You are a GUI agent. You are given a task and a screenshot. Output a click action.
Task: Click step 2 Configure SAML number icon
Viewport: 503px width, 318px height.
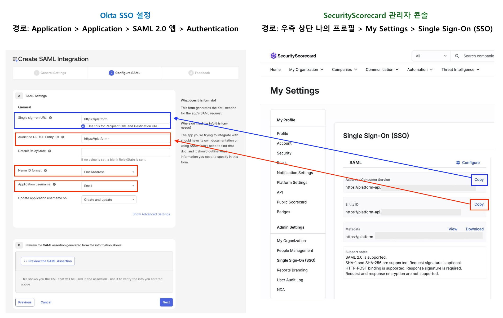(x=111, y=73)
